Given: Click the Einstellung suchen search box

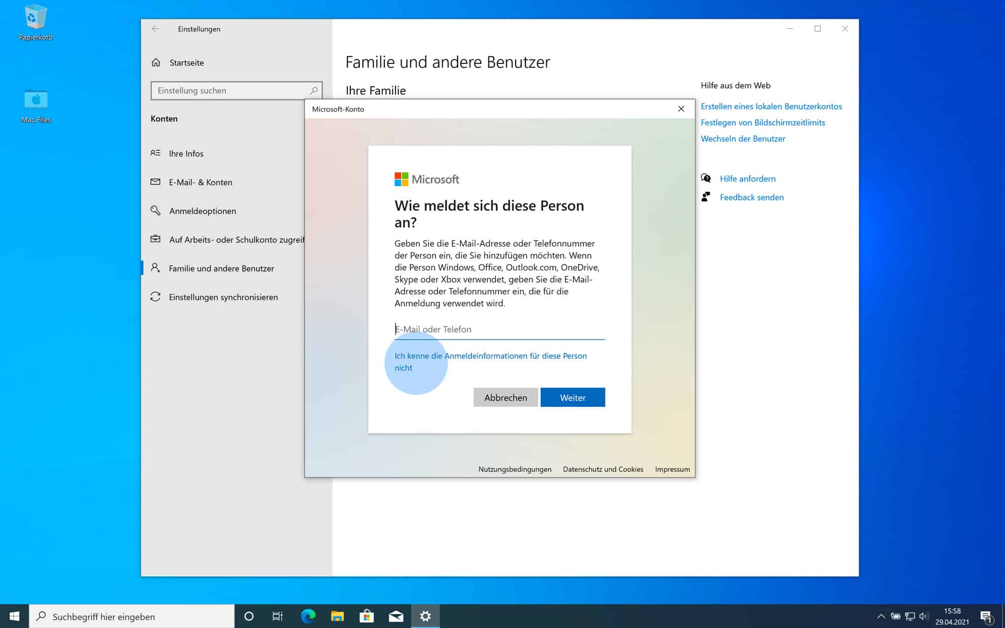Looking at the screenshot, I should point(236,90).
